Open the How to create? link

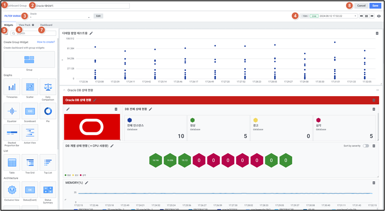click(x=46, y=42)
